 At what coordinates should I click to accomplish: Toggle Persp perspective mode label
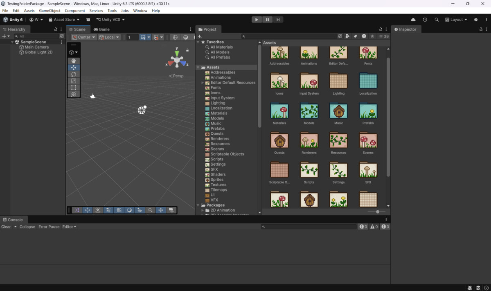coord(176,76)
